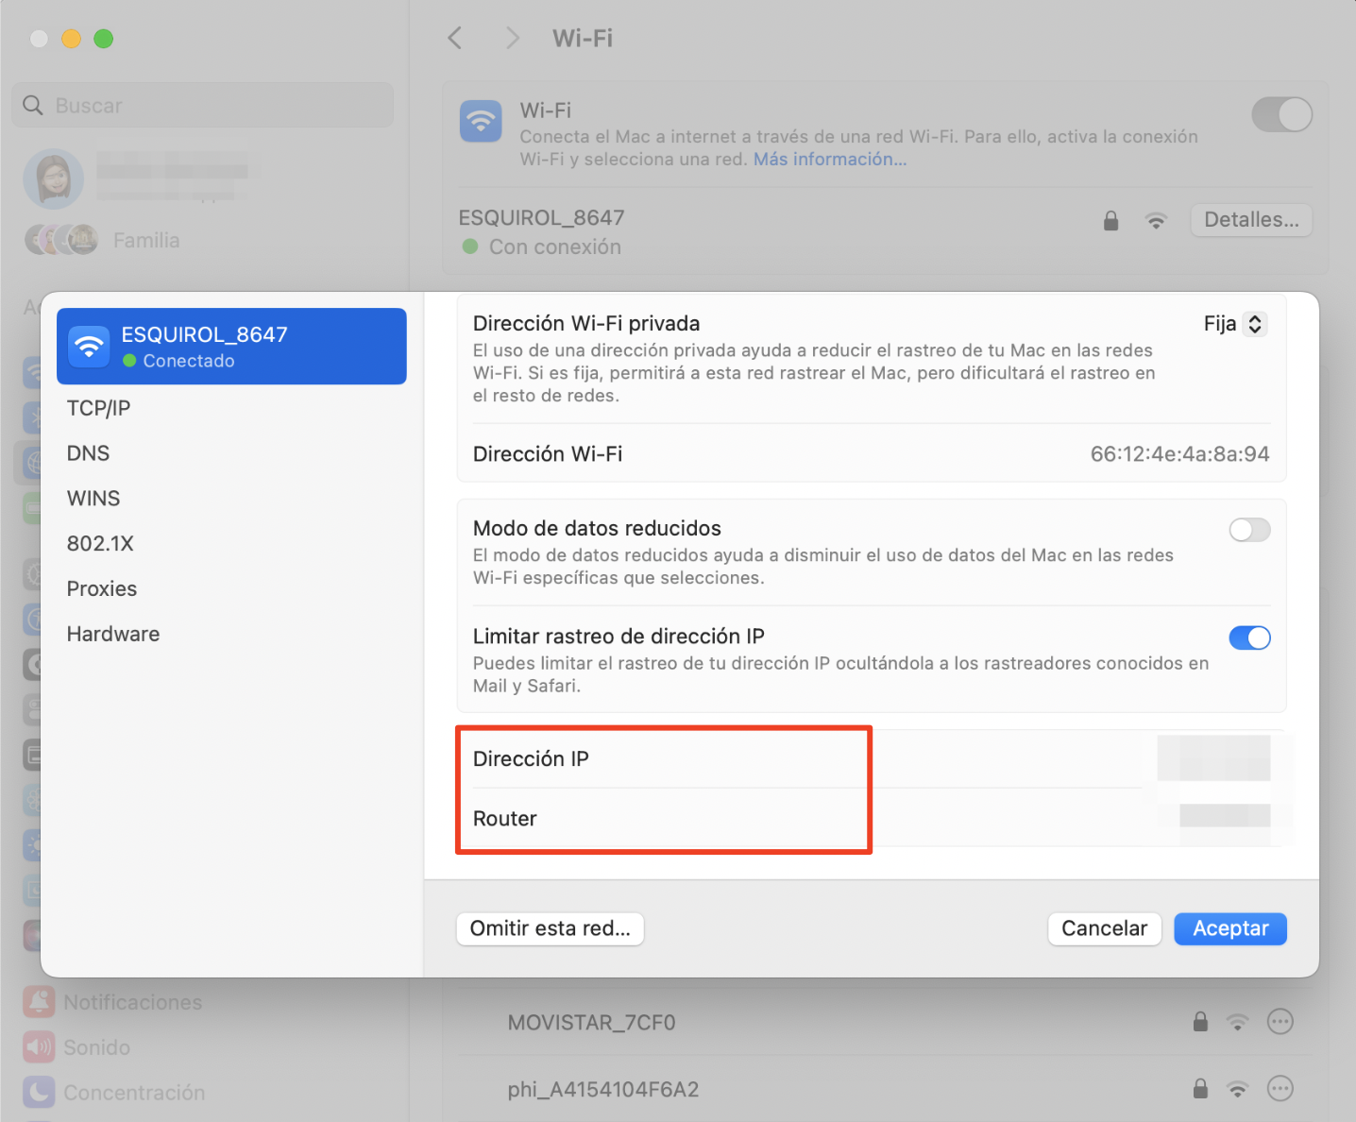Click the signal icon next to phi_A4154104F6A2
This screenshot has width=1356, height=1122.
click(1238, 1088)
